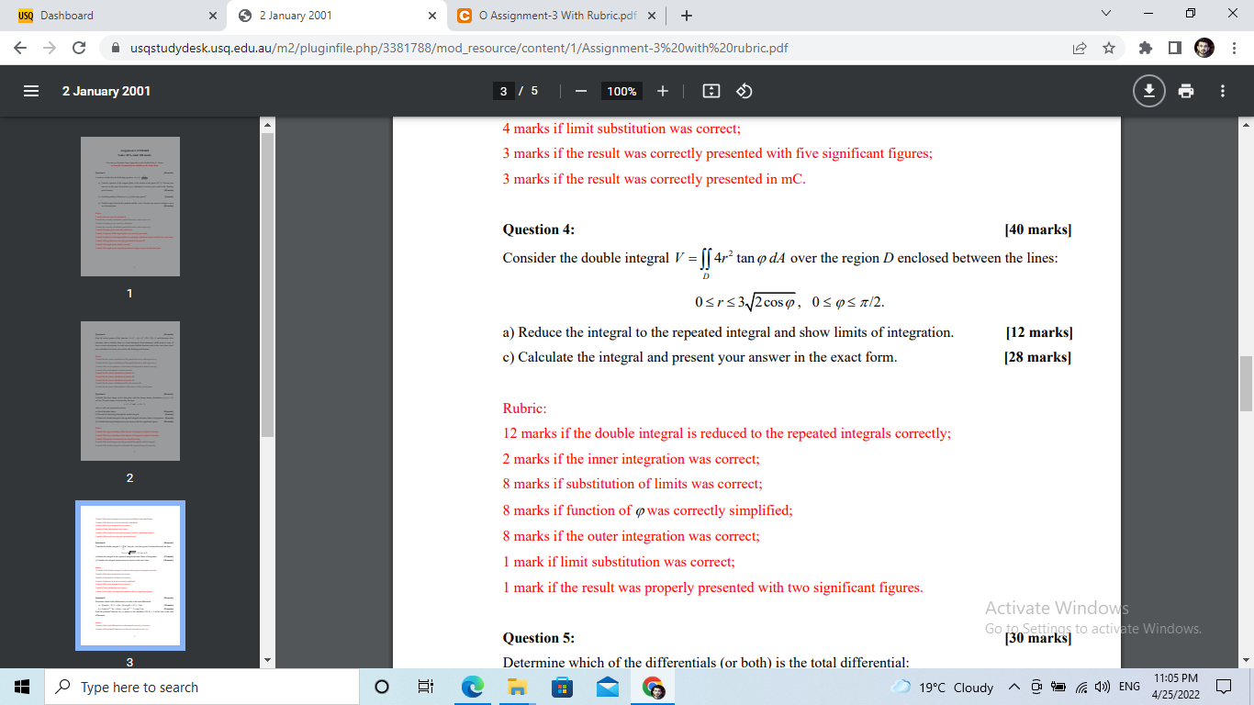Close the Dashboard tab
This screenshot has width=1254, height=705.
point(213,16)
